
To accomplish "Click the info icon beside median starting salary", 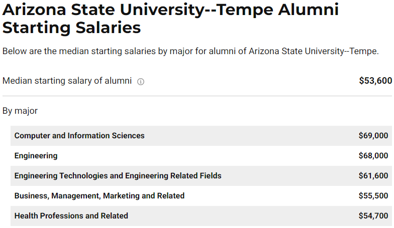I will (x=141, y=82).
